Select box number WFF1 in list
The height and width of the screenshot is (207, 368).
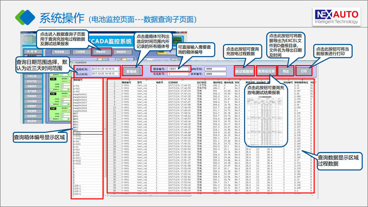tap(88, 130)
